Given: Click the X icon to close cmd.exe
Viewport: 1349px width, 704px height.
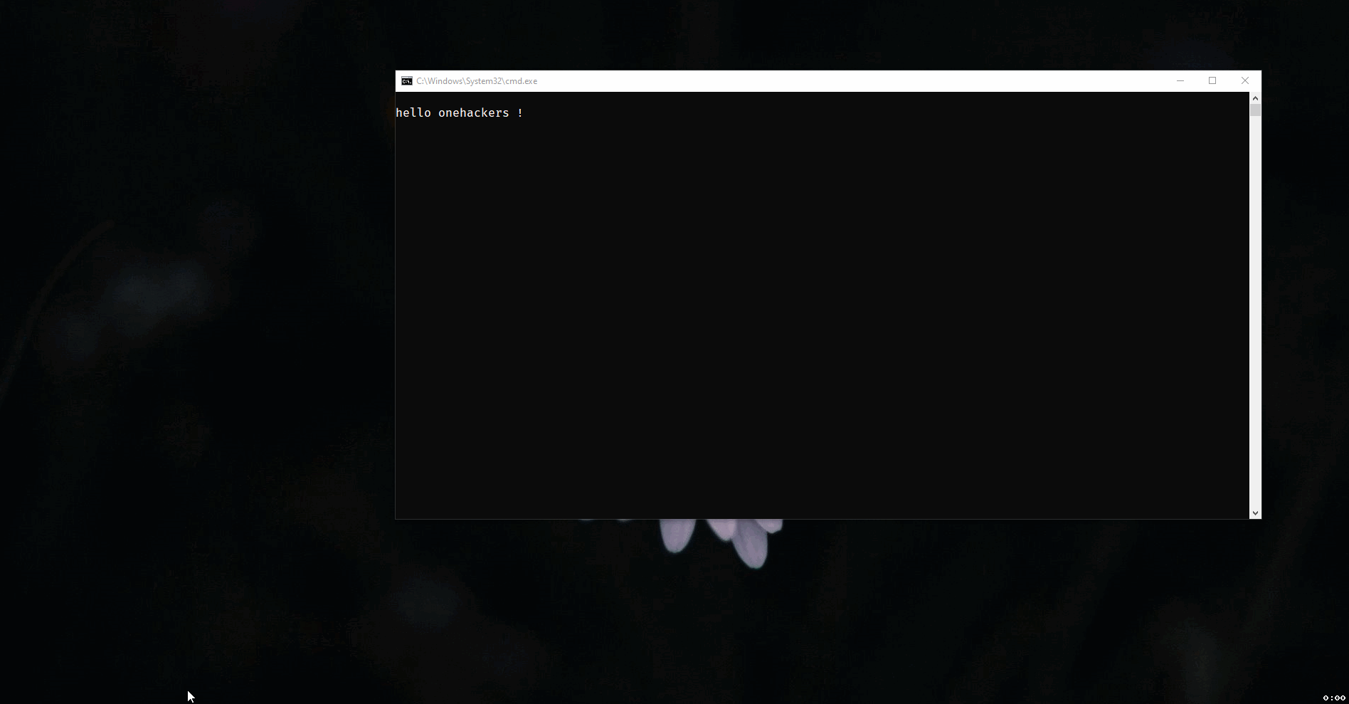Looking at the screenshot, I should click(x=1244, y=80).
